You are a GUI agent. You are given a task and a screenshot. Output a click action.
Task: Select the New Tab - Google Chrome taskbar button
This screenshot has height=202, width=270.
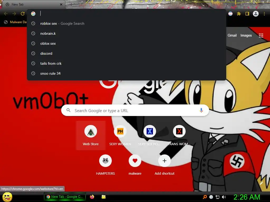[65, 197]
